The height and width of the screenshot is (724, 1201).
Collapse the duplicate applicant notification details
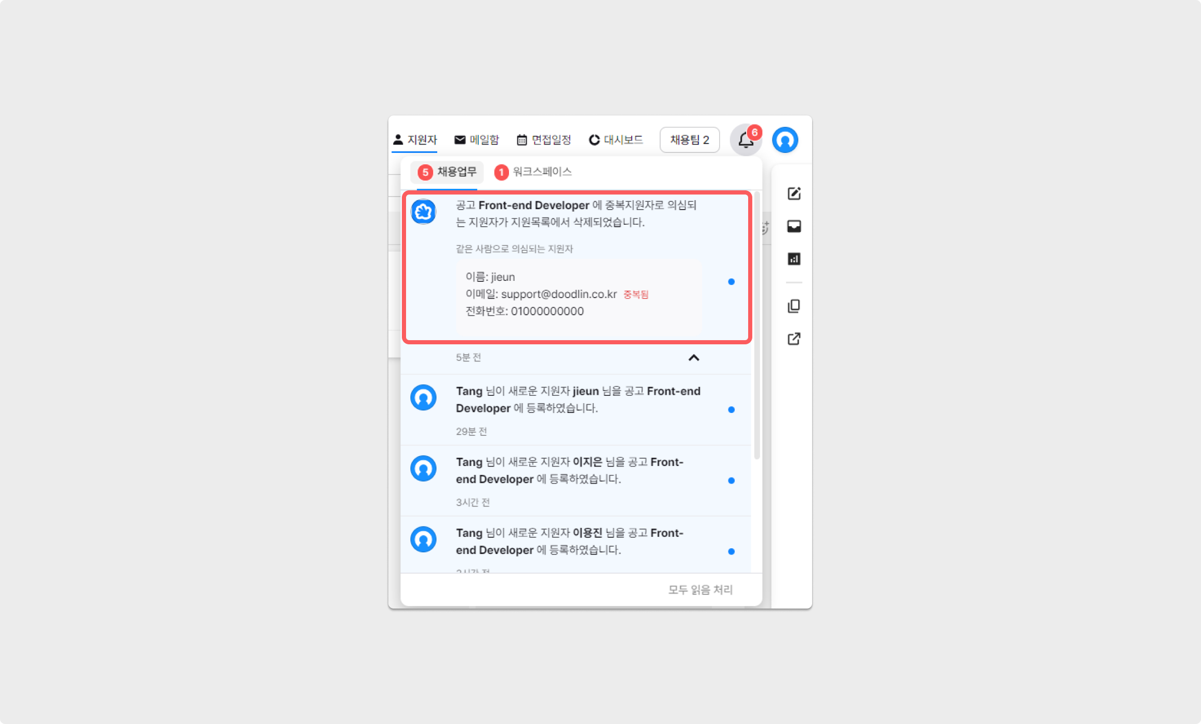[694, 358]
